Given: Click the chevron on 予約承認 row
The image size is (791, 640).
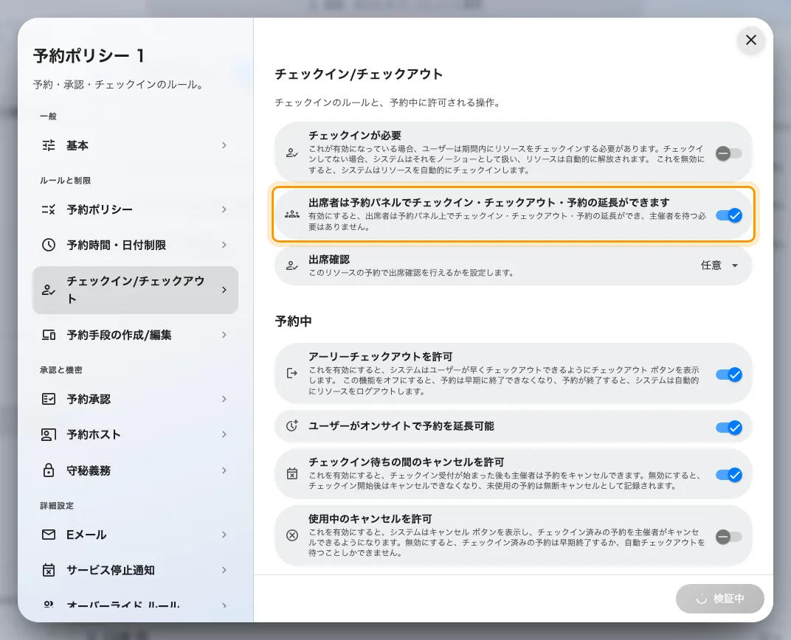Looking at the screenshot, I should click(x=224, y=399).
